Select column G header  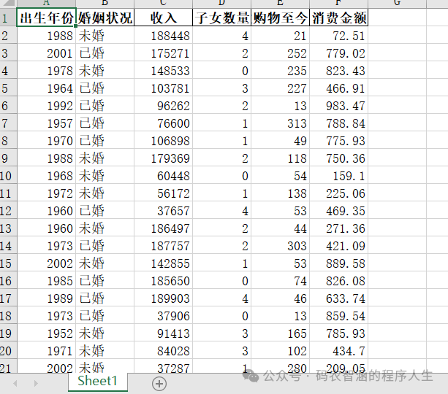coord(397,3)
